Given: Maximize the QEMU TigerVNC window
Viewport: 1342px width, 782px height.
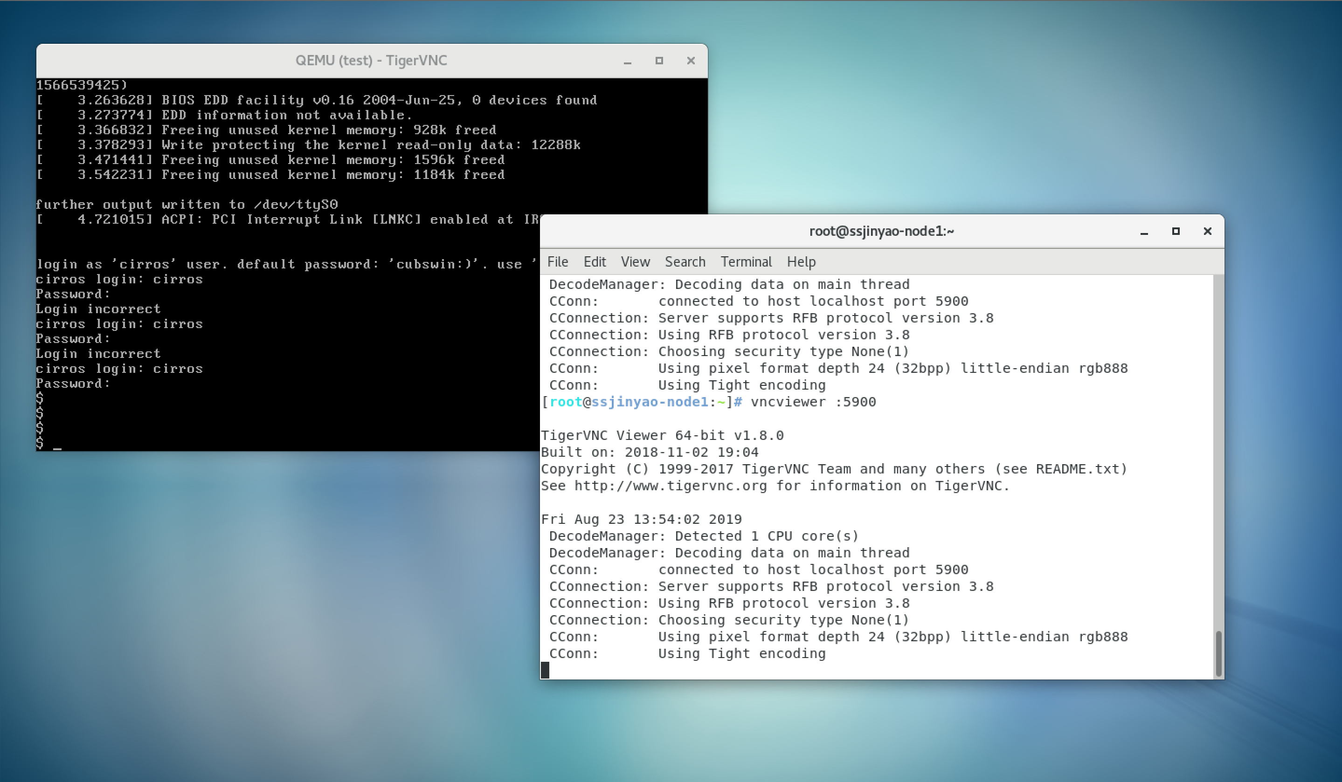Looking at the screenshot, I should [x=659, y=61].
